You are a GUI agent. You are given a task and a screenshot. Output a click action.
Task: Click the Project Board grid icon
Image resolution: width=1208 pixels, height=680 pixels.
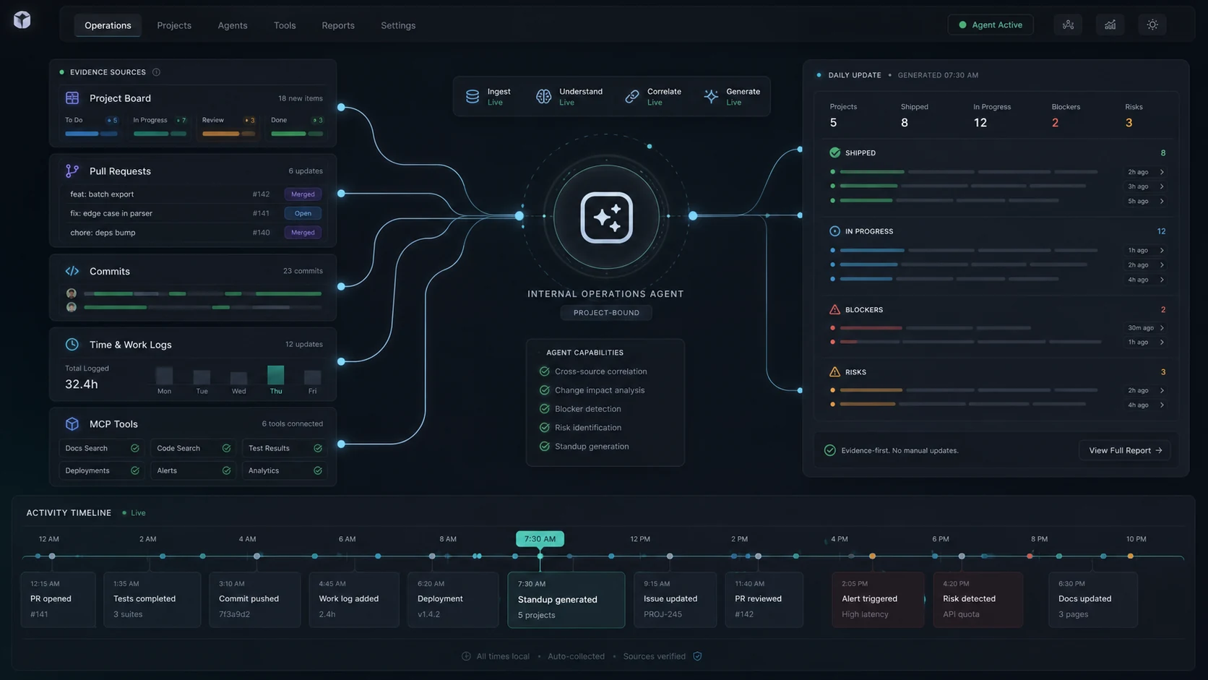tap(72, 98)
